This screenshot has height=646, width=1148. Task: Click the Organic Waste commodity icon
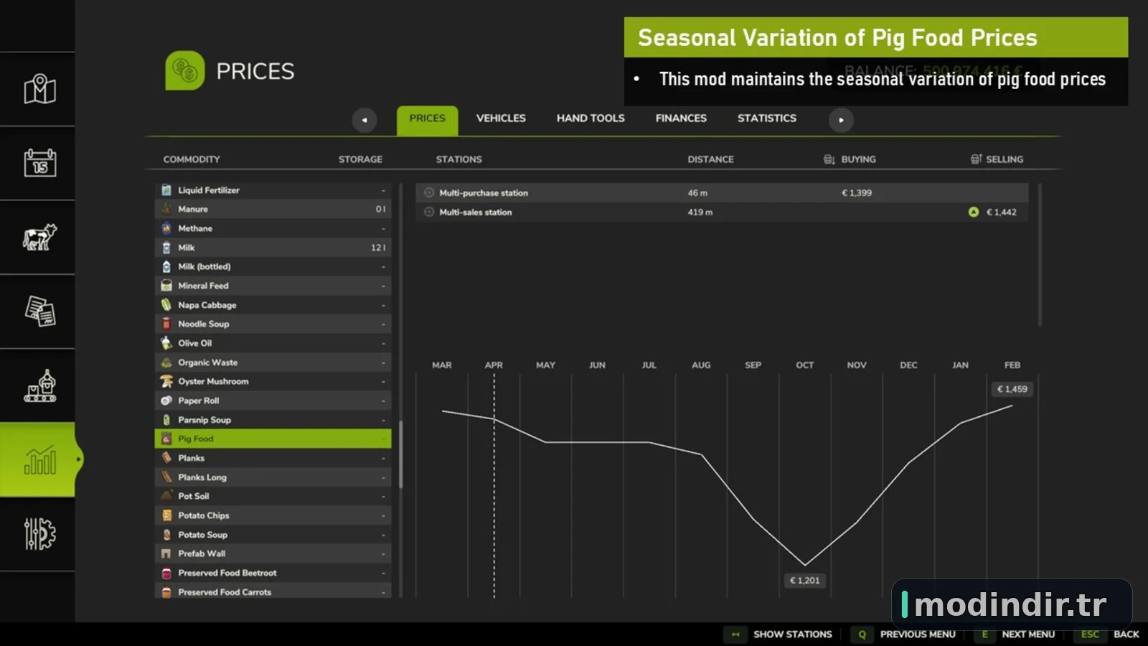(x=166, y=362)
